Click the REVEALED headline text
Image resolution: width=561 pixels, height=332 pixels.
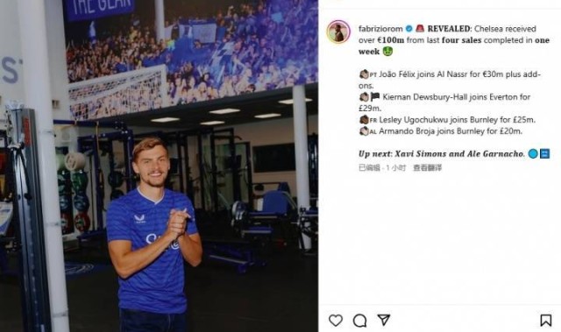449,28
